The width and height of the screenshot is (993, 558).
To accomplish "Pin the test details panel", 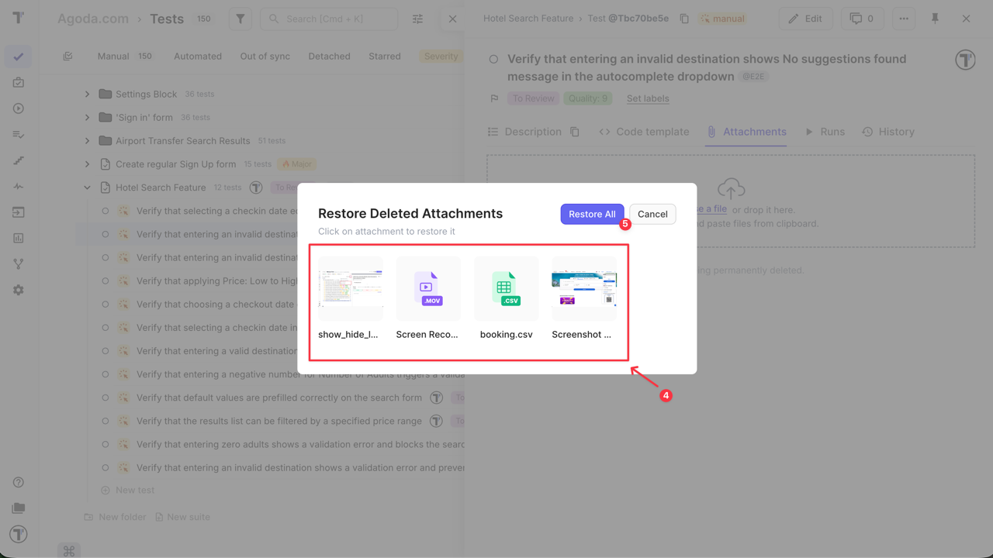I will (935, 18).
